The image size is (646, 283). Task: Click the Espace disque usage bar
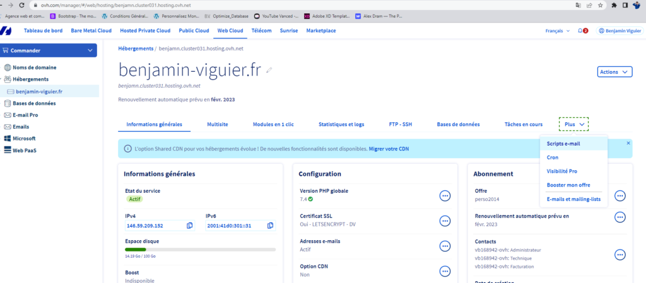coord(199,250)
